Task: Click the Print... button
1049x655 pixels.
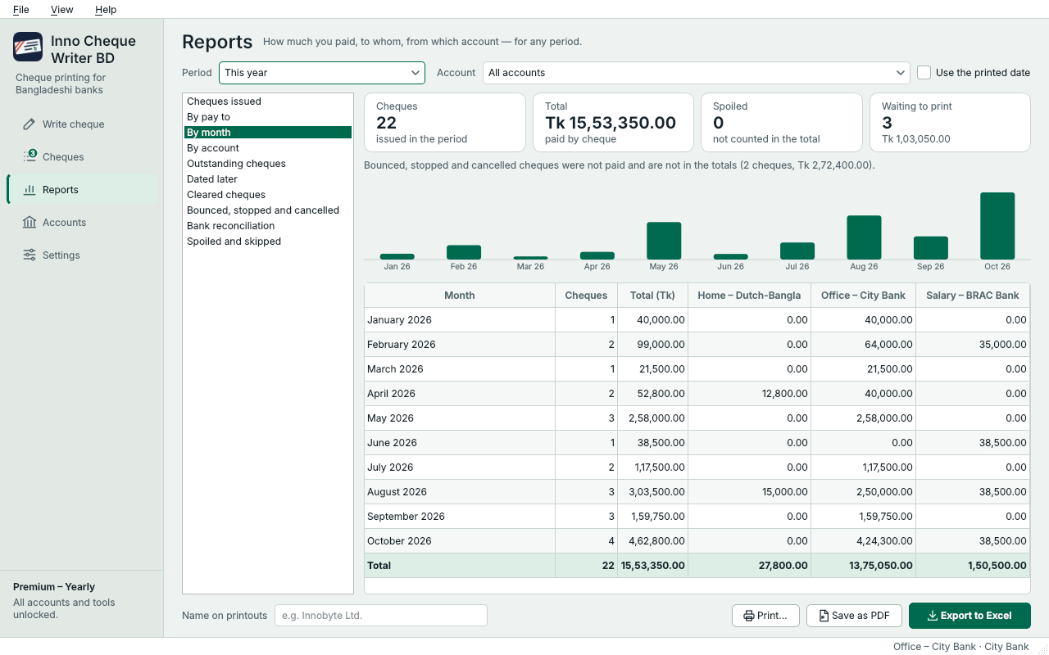Action: 765,616
